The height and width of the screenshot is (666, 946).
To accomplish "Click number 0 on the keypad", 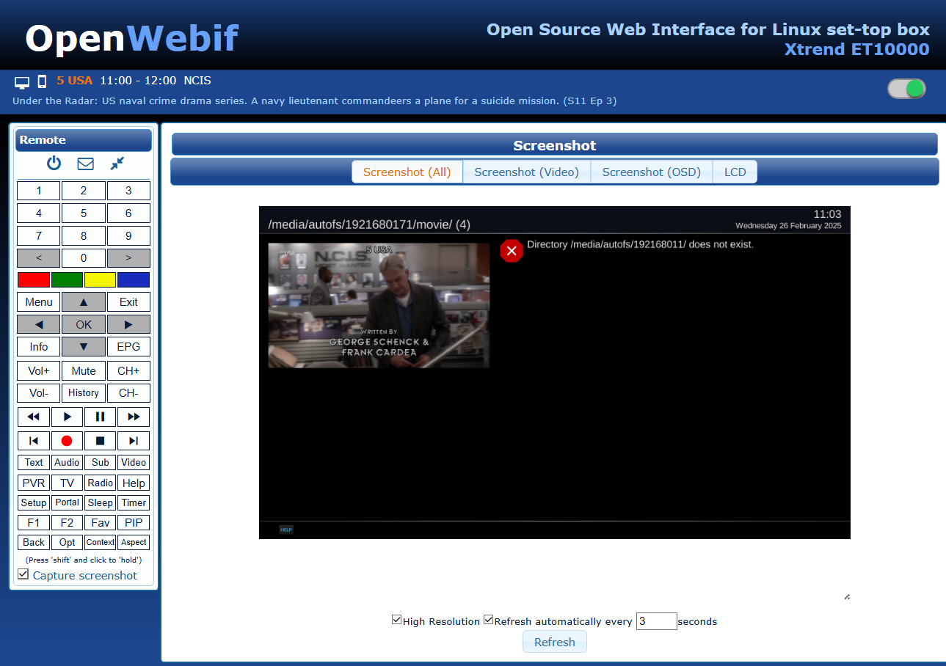I will (84, 258).
